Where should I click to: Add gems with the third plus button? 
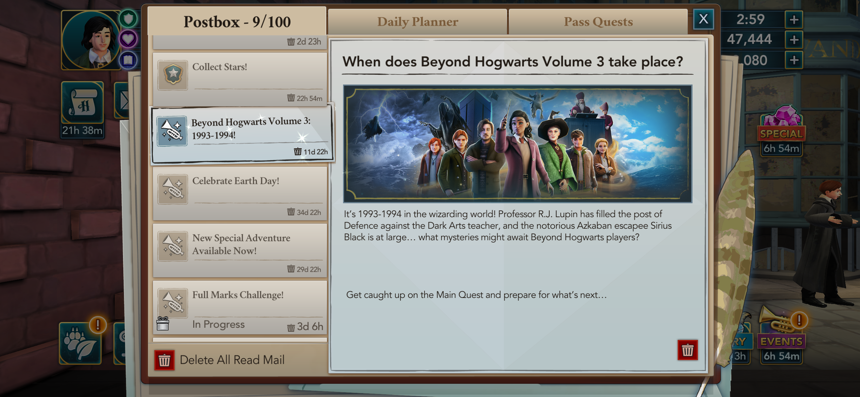click(x=794, y=60)
